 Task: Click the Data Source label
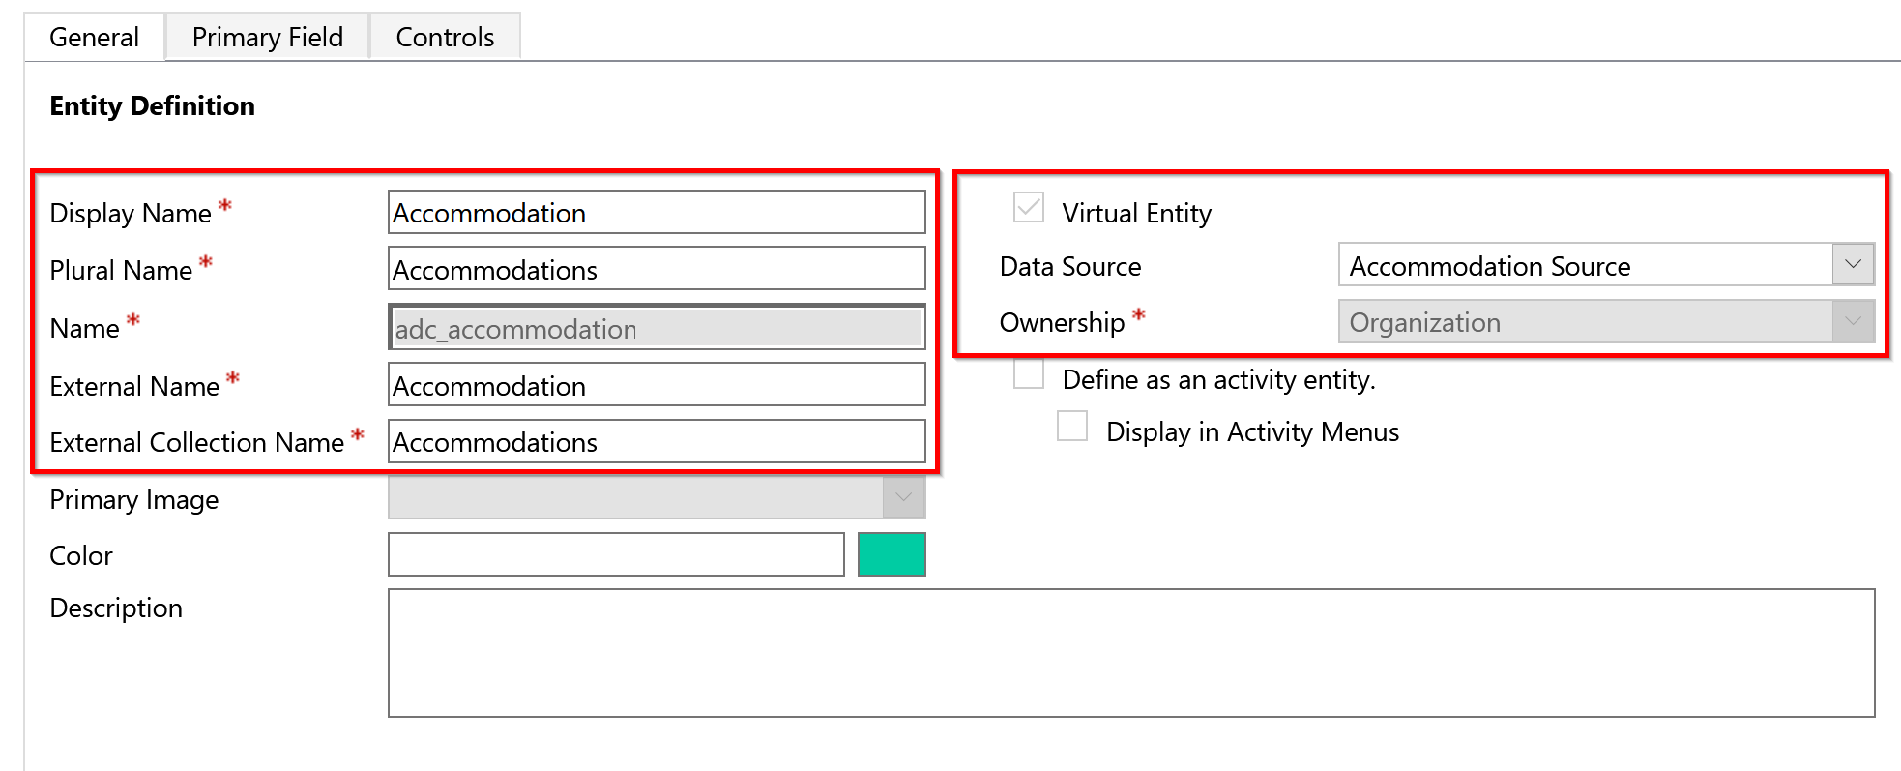pyautogui.click(x=1070, y=266)
